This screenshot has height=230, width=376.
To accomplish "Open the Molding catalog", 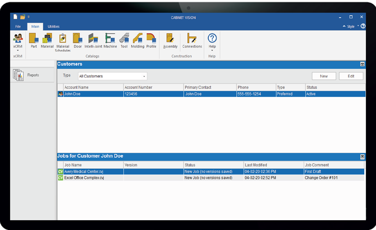I will 137,41.
